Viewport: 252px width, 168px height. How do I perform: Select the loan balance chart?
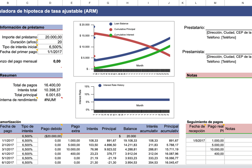tap(124, 49)
